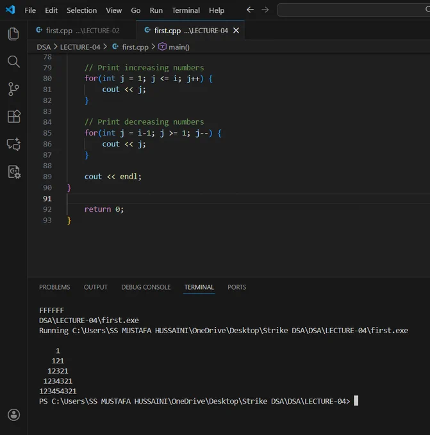
Task: Open the Edit menu
Action: click(x=51, y=10)
